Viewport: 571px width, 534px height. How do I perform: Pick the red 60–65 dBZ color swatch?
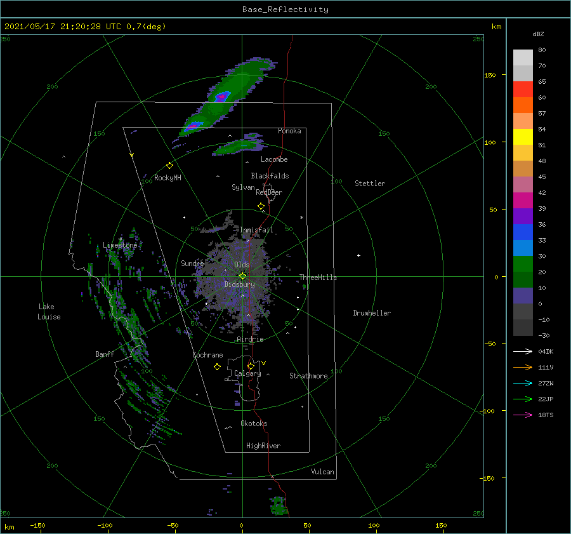pos(523,89)
